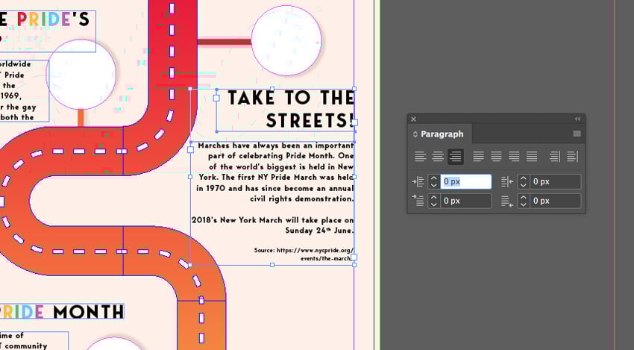Click the heading text frame out port

(x=354, y=122)
